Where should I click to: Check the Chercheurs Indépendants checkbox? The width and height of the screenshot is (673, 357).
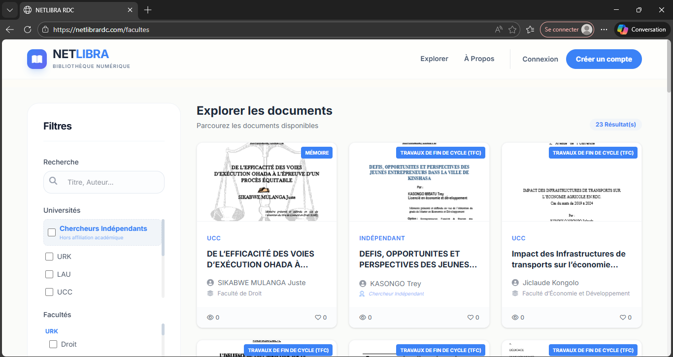coord(52,232)
